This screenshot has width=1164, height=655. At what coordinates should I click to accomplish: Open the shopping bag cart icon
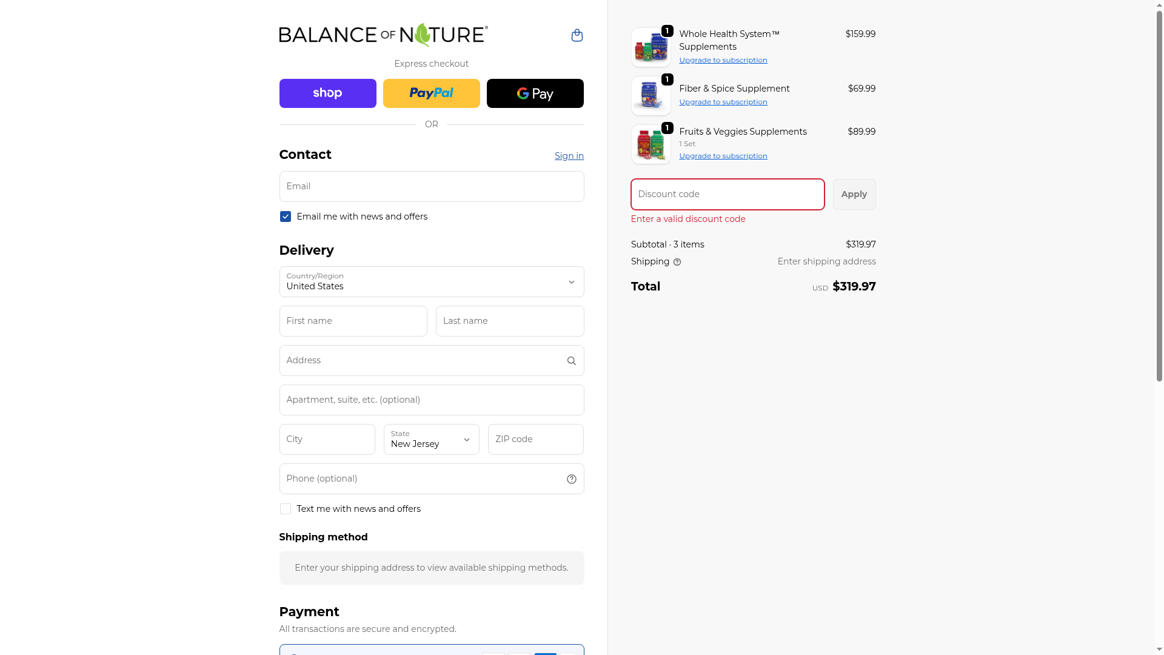[x=577, y=36]
